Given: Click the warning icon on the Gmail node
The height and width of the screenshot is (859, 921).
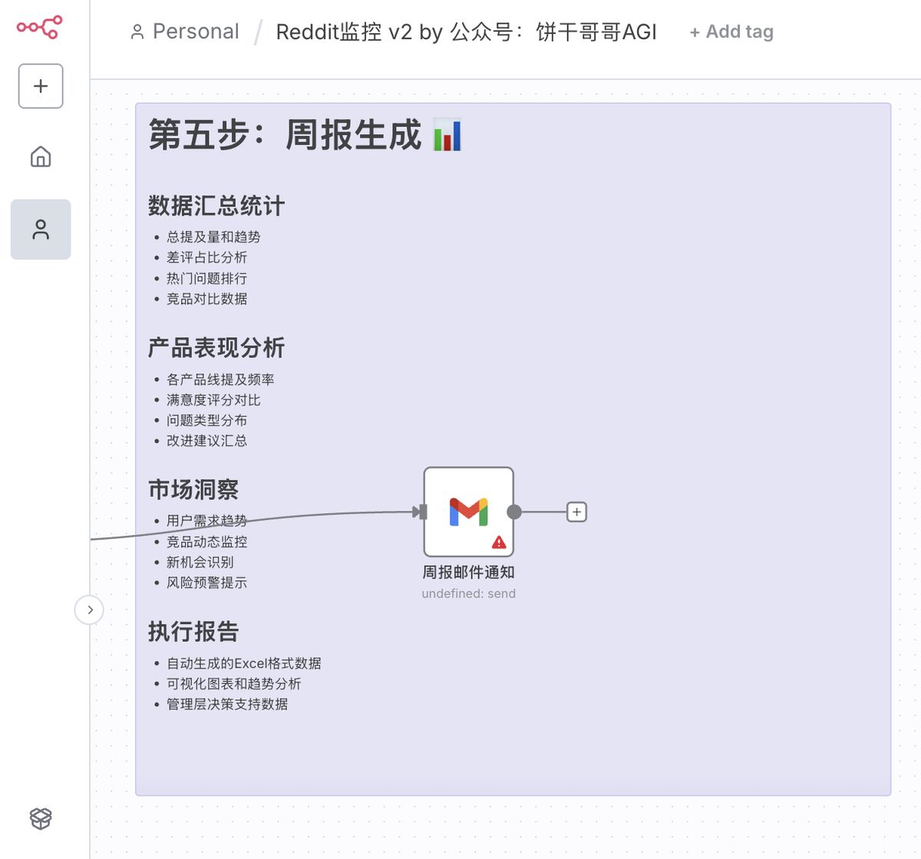Looking at the screenshot, I should (498, 542).
